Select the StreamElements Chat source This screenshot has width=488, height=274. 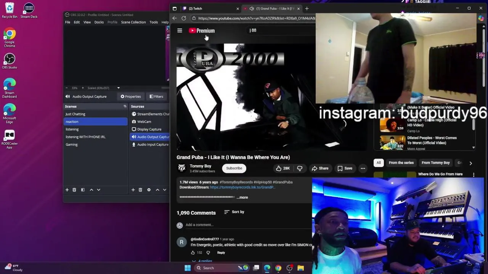click(x=149, y=114)
